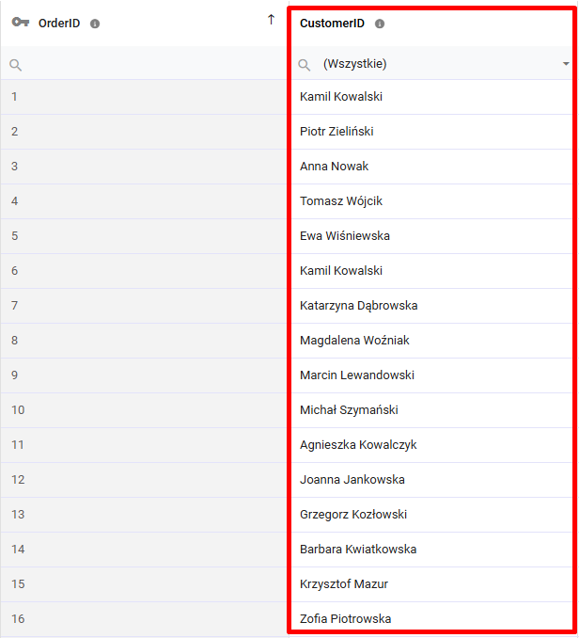Image resolution: width=579 pixels, height=638 pixels.
Task: Select the (Wszystkie) filter combo box
Action: [x=432, y=64]
